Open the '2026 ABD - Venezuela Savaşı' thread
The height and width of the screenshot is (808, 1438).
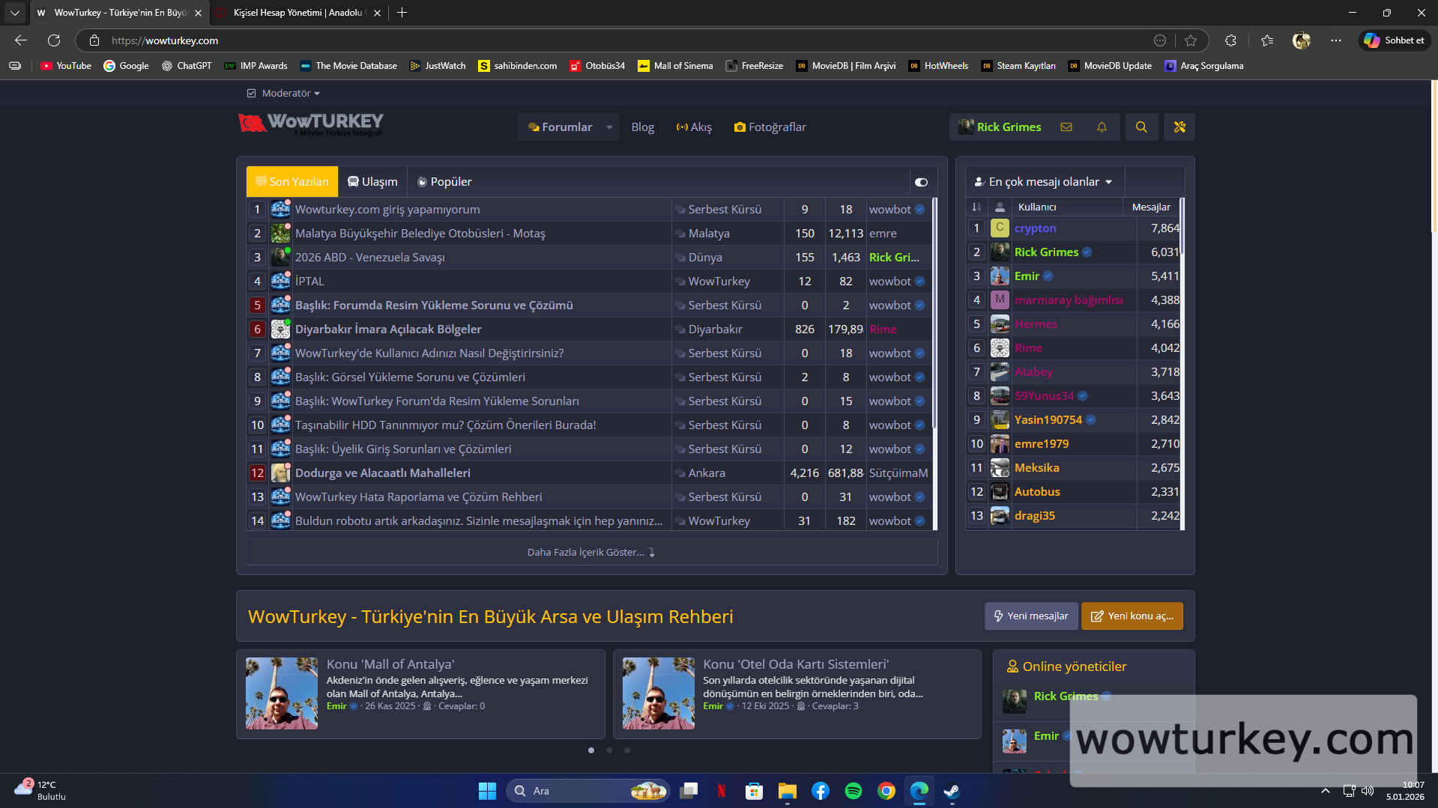click(x=369, y=258)
